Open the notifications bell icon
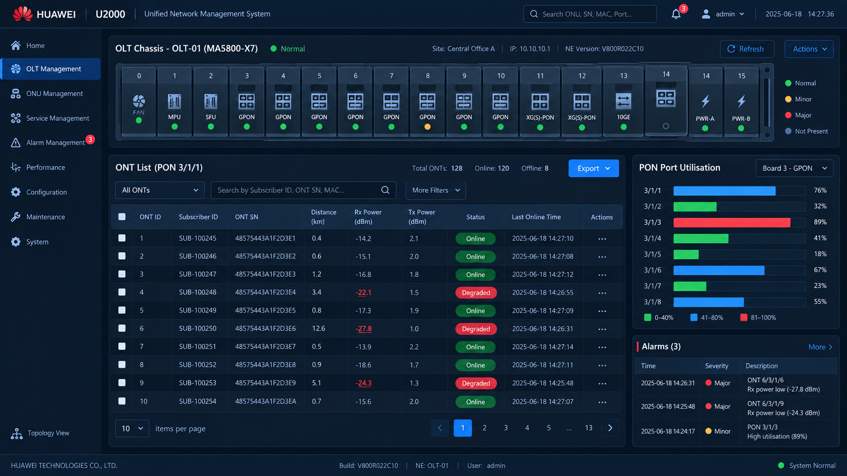This screenshot has width=847, height=476. click(x=676, y=14)
